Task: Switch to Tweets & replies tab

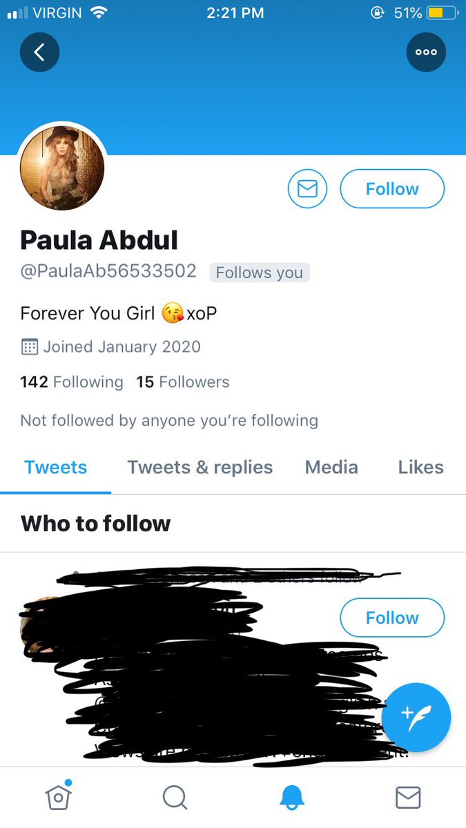Action: [200, 467]
